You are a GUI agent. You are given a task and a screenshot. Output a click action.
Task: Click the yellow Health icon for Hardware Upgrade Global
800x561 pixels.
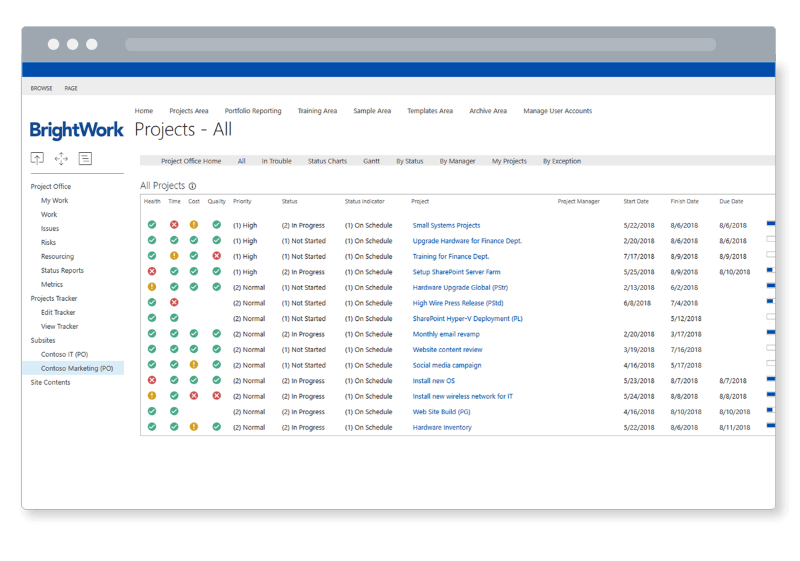pyautogui.click(x=152, y=287)
